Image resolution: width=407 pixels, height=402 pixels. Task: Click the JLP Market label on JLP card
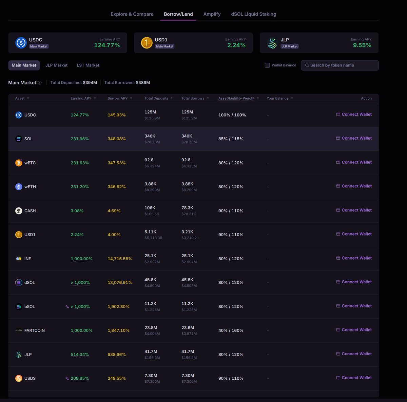coord(290,46)
